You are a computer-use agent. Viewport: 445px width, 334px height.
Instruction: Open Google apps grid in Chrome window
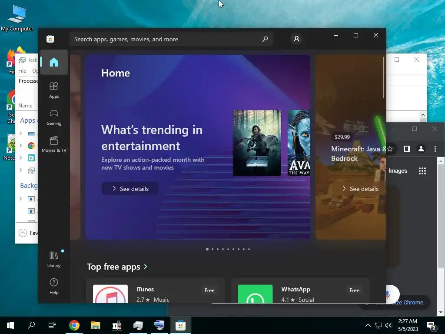pyautogui.click(x=422, y=170)
